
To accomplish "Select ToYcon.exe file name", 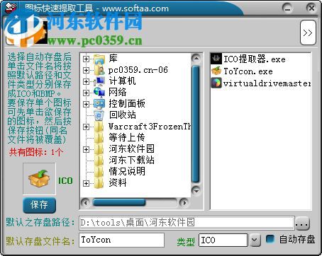I will (x=248, y=71).
